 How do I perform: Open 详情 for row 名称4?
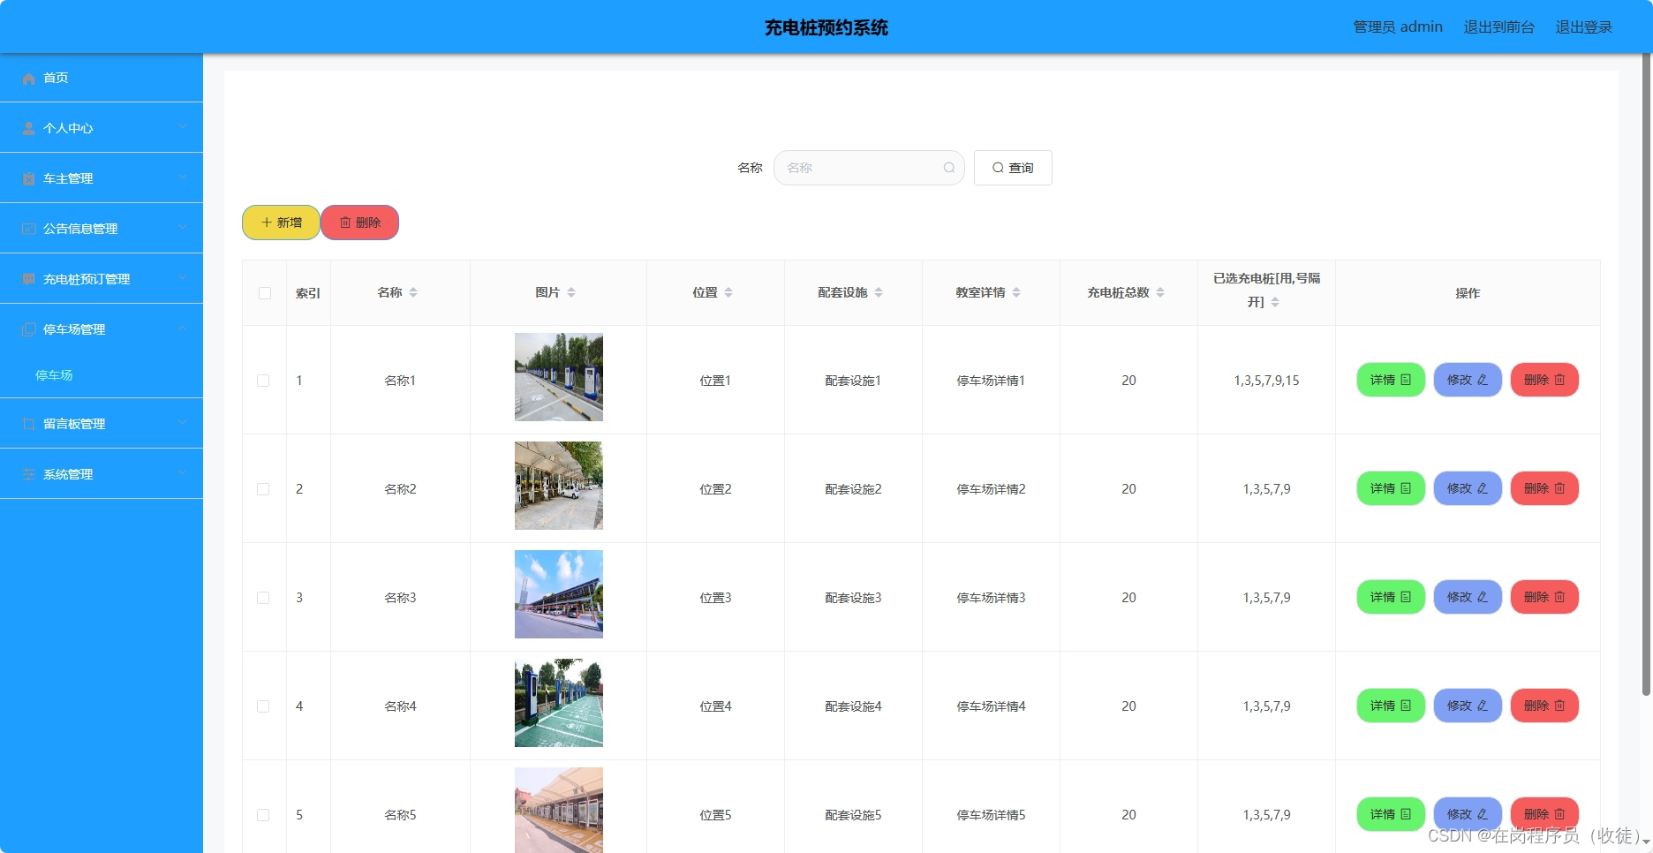[x=1391, y=706]
